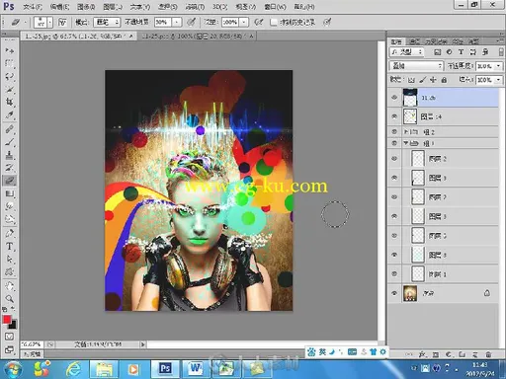Enable airbrush mode in options bar
The height and width of the screenshot is (379, 506).
pyautogui.click(x=258, y=22)
